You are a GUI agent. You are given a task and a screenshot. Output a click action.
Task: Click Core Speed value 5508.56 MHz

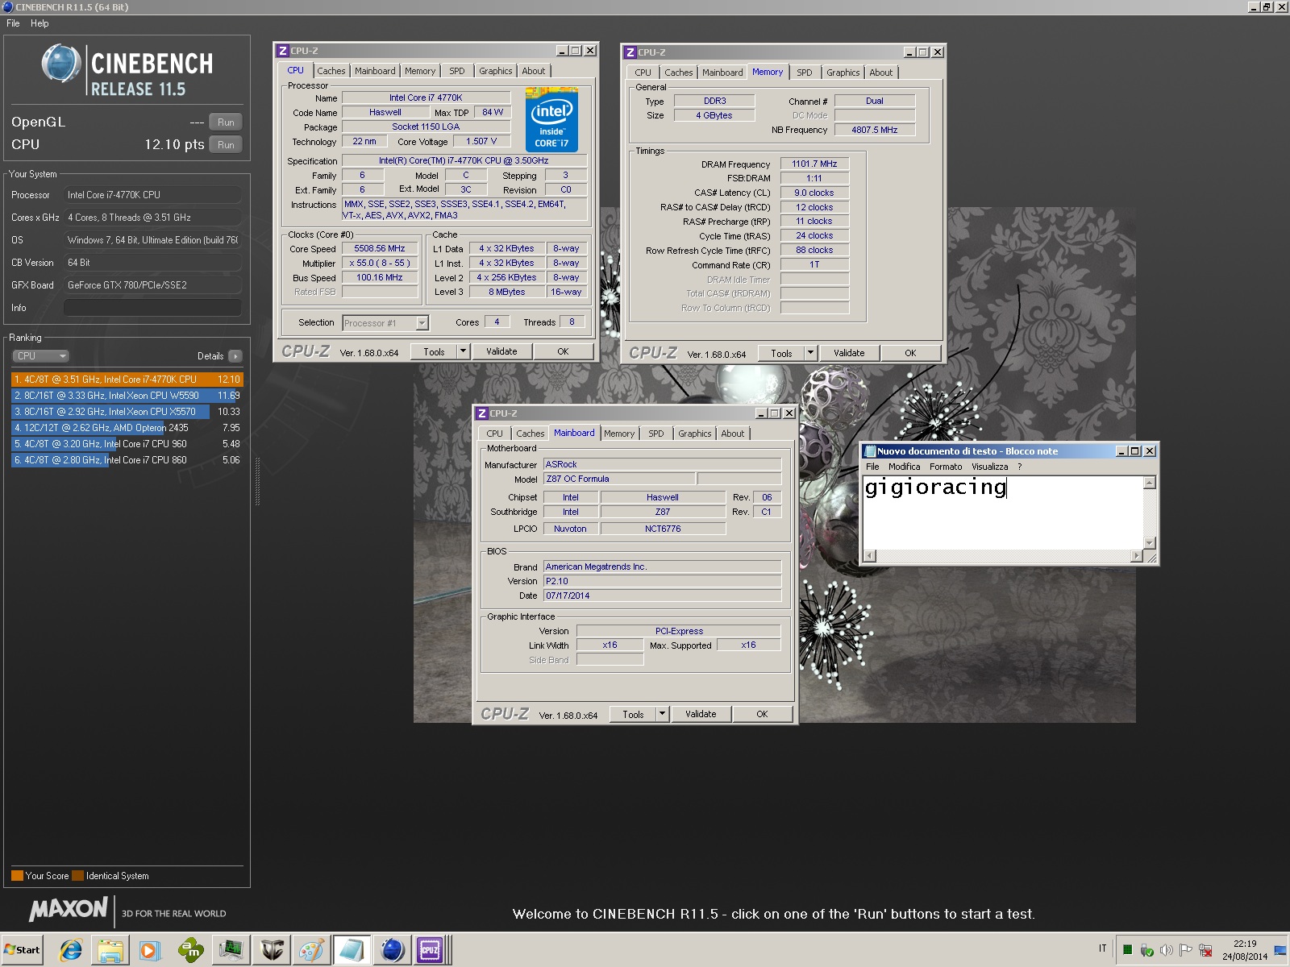pos(380,249)
